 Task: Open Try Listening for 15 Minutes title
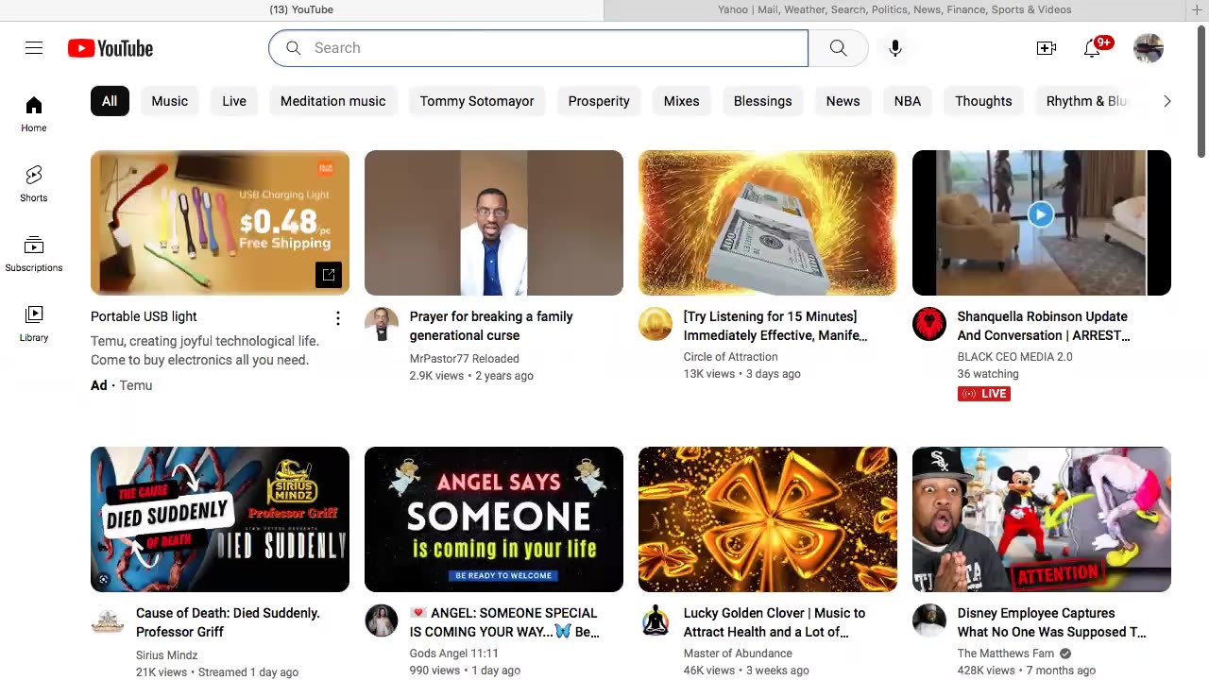tap(775, 326)
